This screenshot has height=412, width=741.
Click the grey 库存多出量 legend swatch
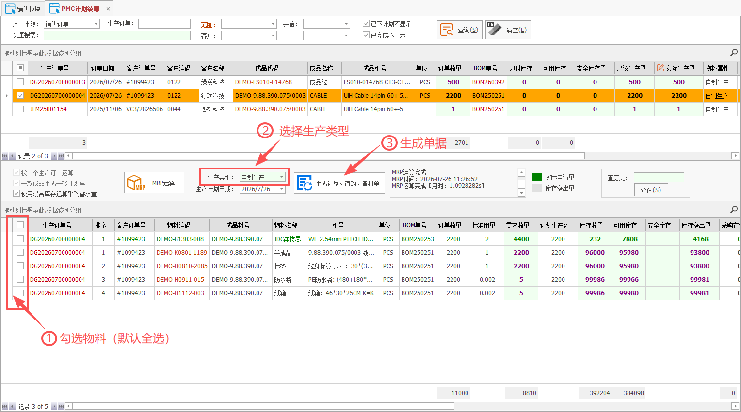coord(537,188)
